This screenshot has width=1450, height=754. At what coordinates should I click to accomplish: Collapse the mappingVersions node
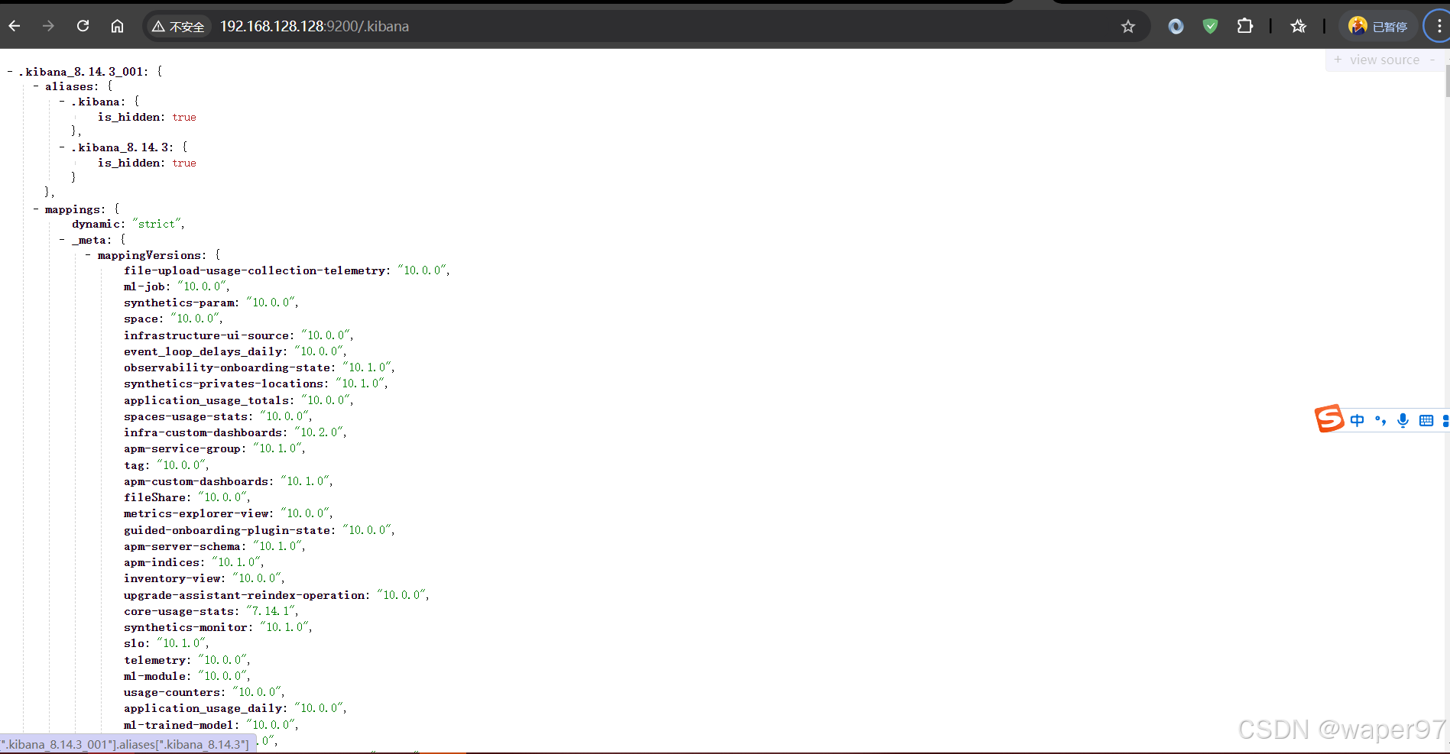[88, 255]
